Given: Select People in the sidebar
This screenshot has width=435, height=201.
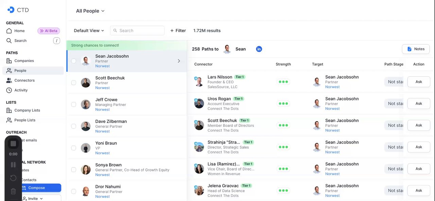Looking at the screenshot, I should click(33, 70).
